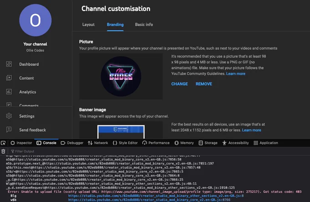Click the '_g.C@' stack trace line
Image resolution: width=310 pixels, height=202 pixels.
pos(94,180)
